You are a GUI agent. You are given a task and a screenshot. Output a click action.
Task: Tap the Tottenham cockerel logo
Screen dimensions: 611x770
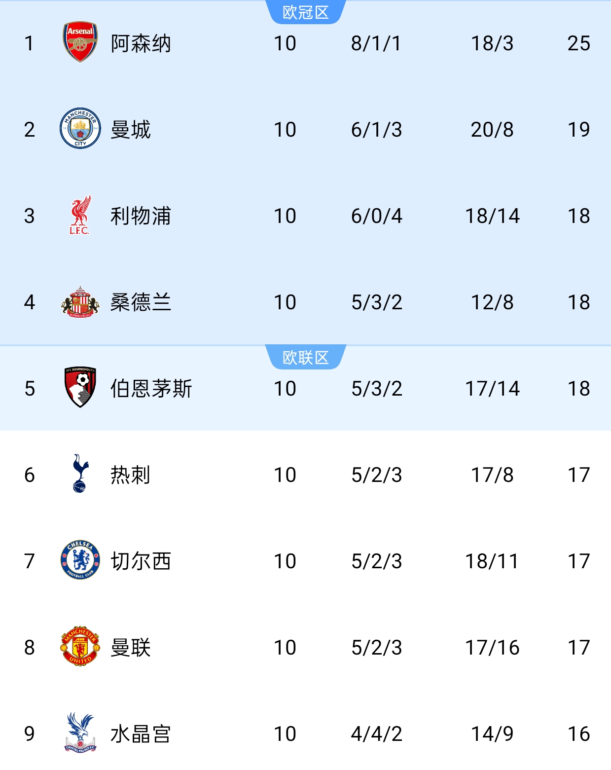[x=80, y=474]
